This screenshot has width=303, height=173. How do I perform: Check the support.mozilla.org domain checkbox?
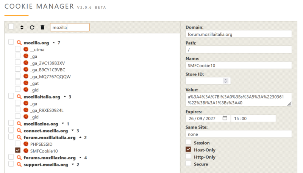pyautogui.click(x=11, y=164)
